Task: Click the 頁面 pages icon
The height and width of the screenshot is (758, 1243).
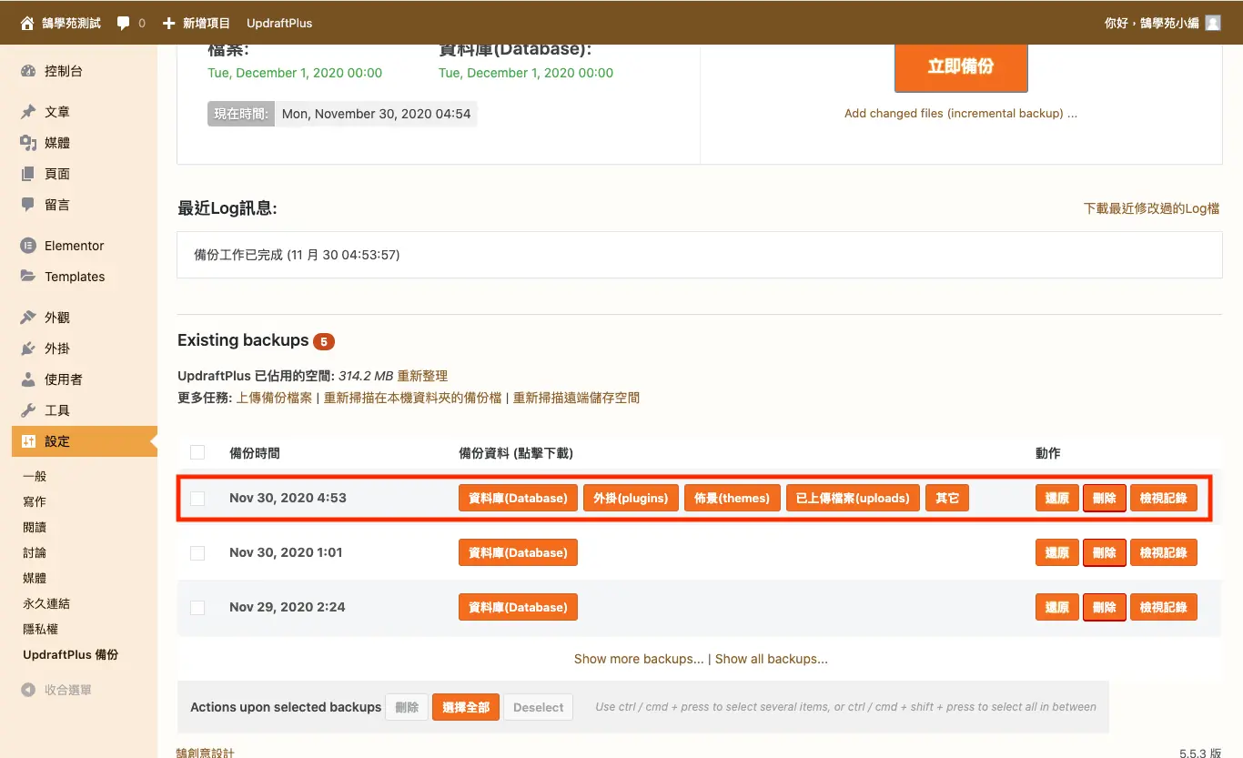Action: [28, 174]
